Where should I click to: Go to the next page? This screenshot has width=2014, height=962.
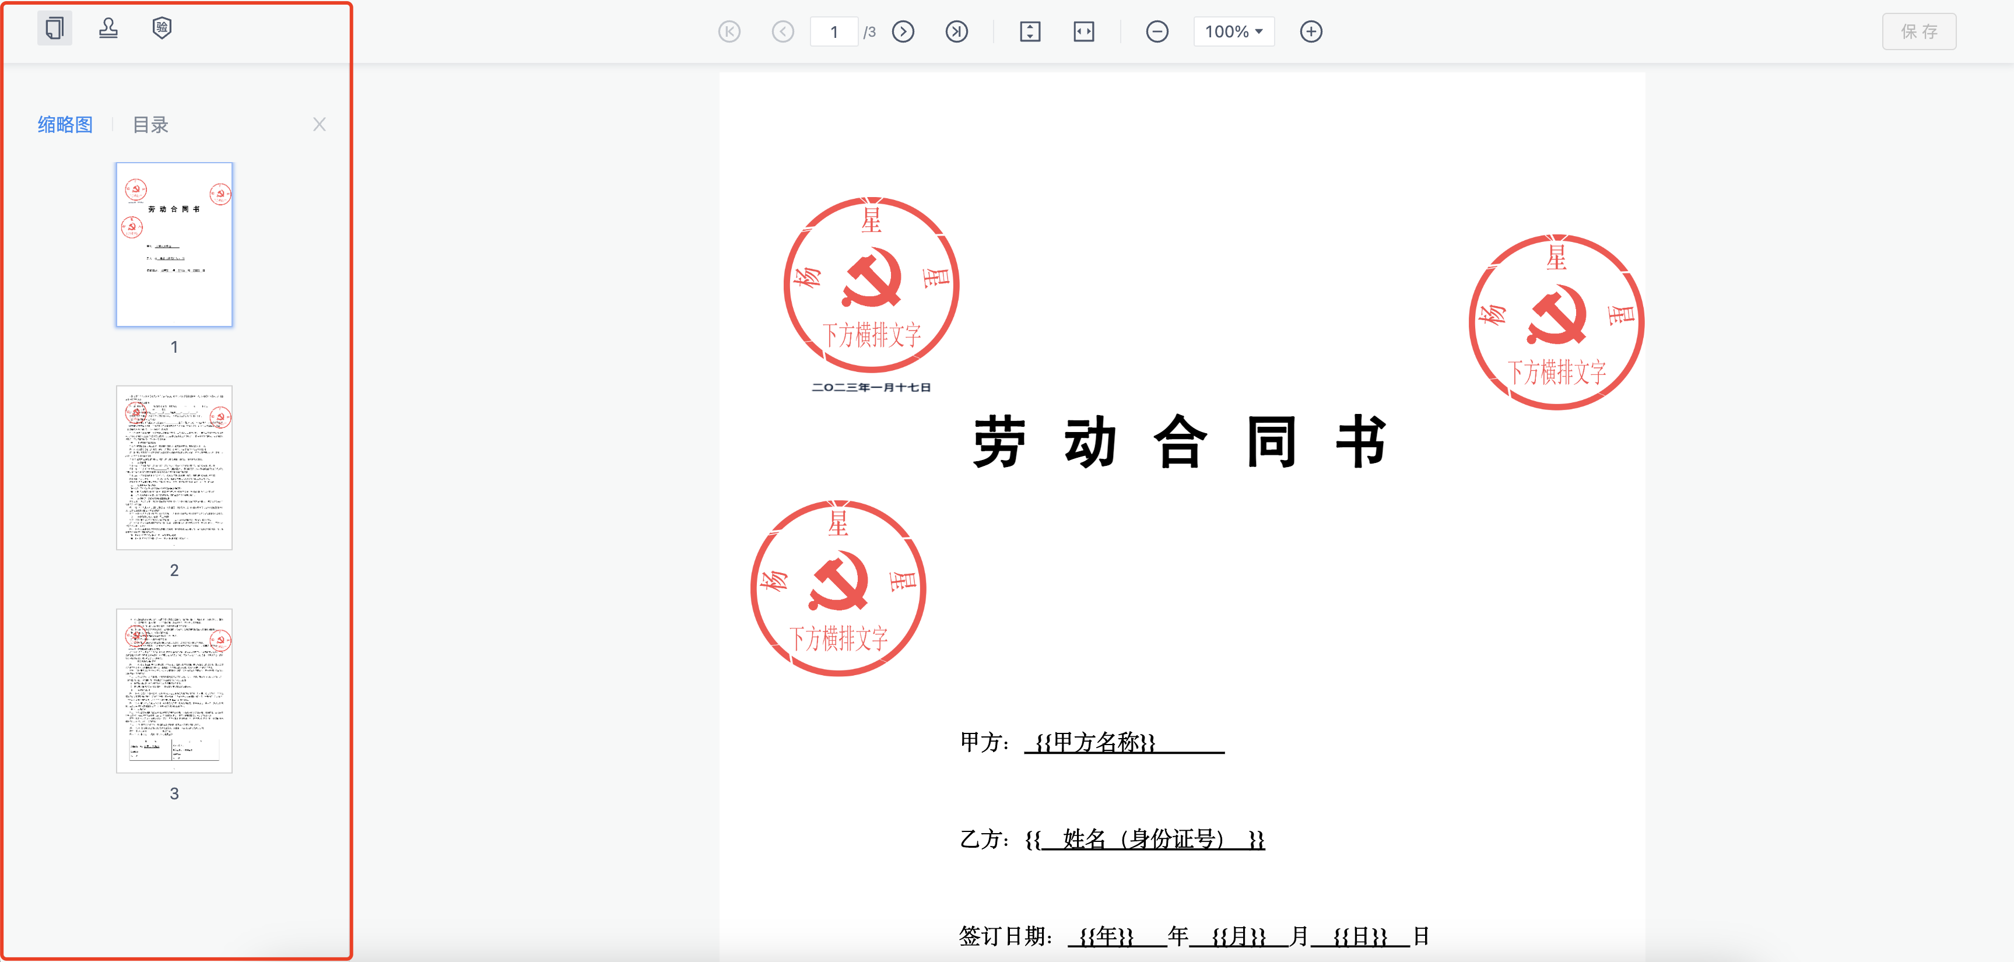[x=903, y=32]
